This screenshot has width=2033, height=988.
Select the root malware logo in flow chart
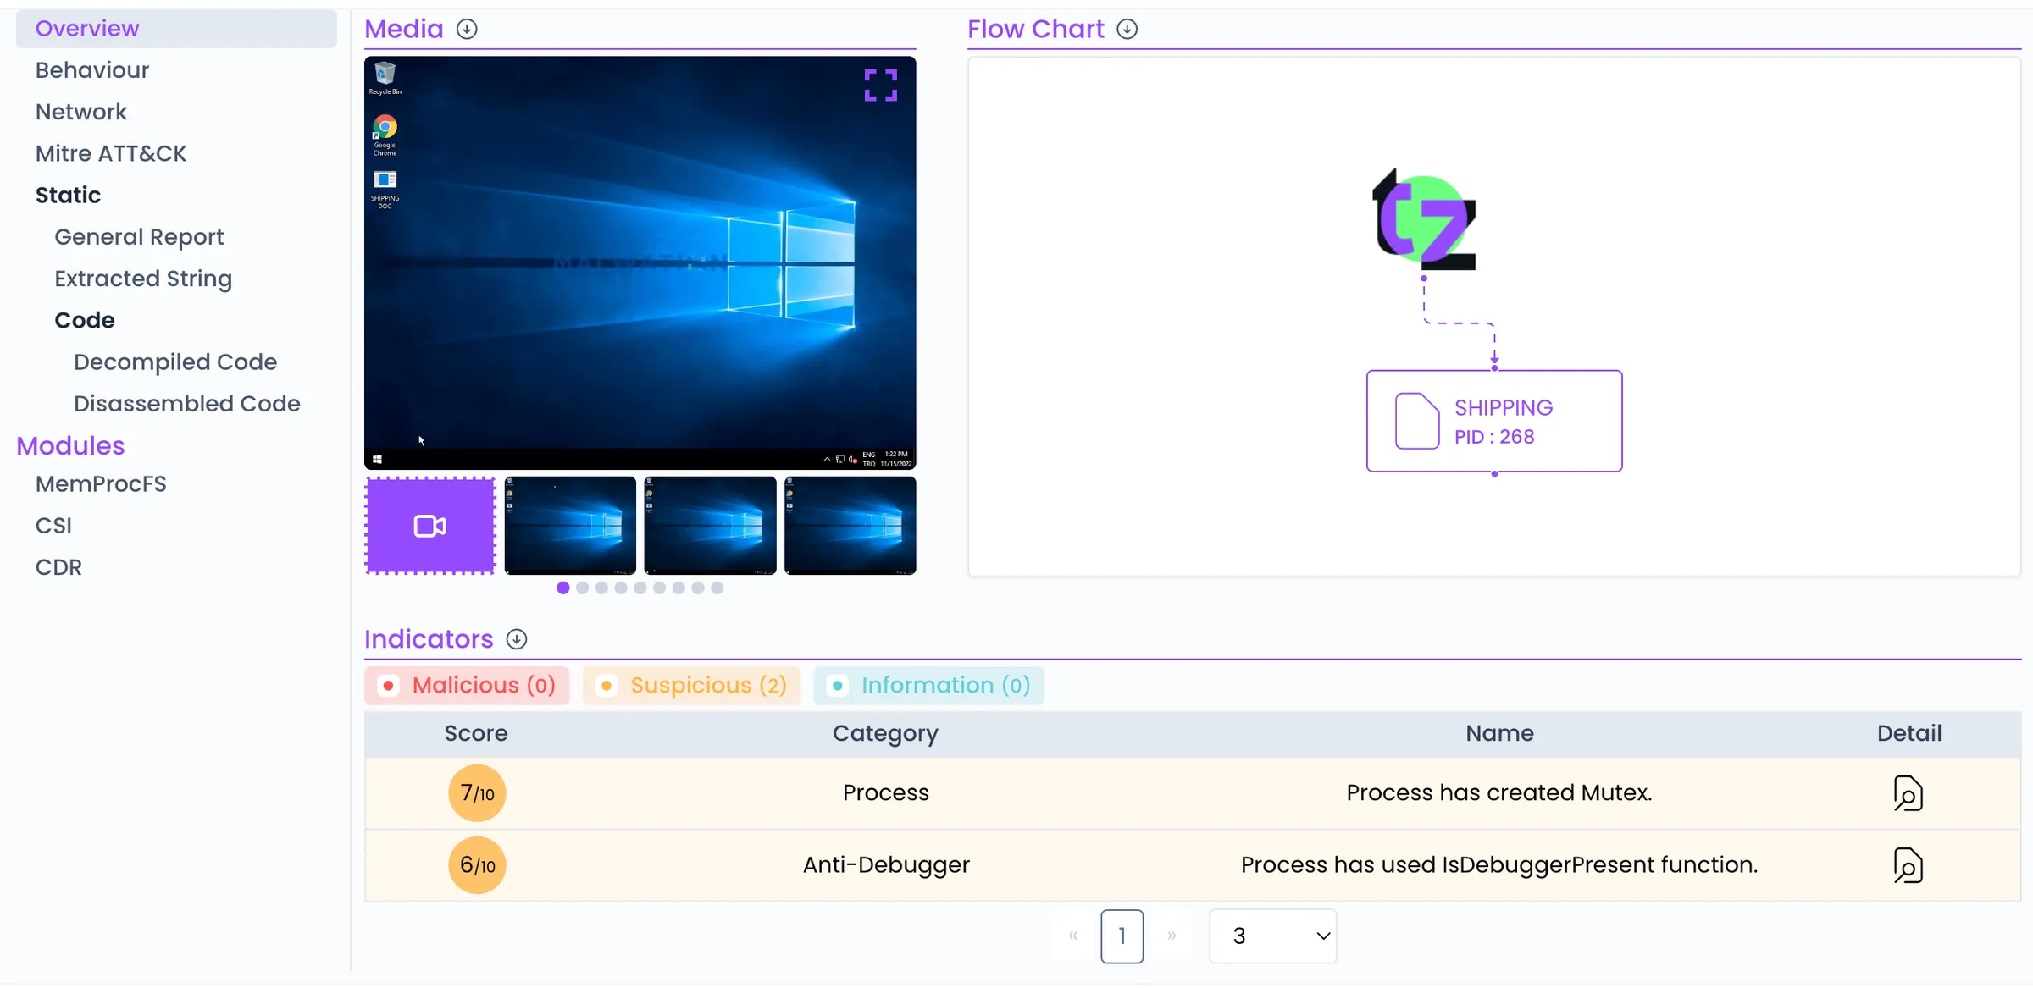pos(1424,220)
